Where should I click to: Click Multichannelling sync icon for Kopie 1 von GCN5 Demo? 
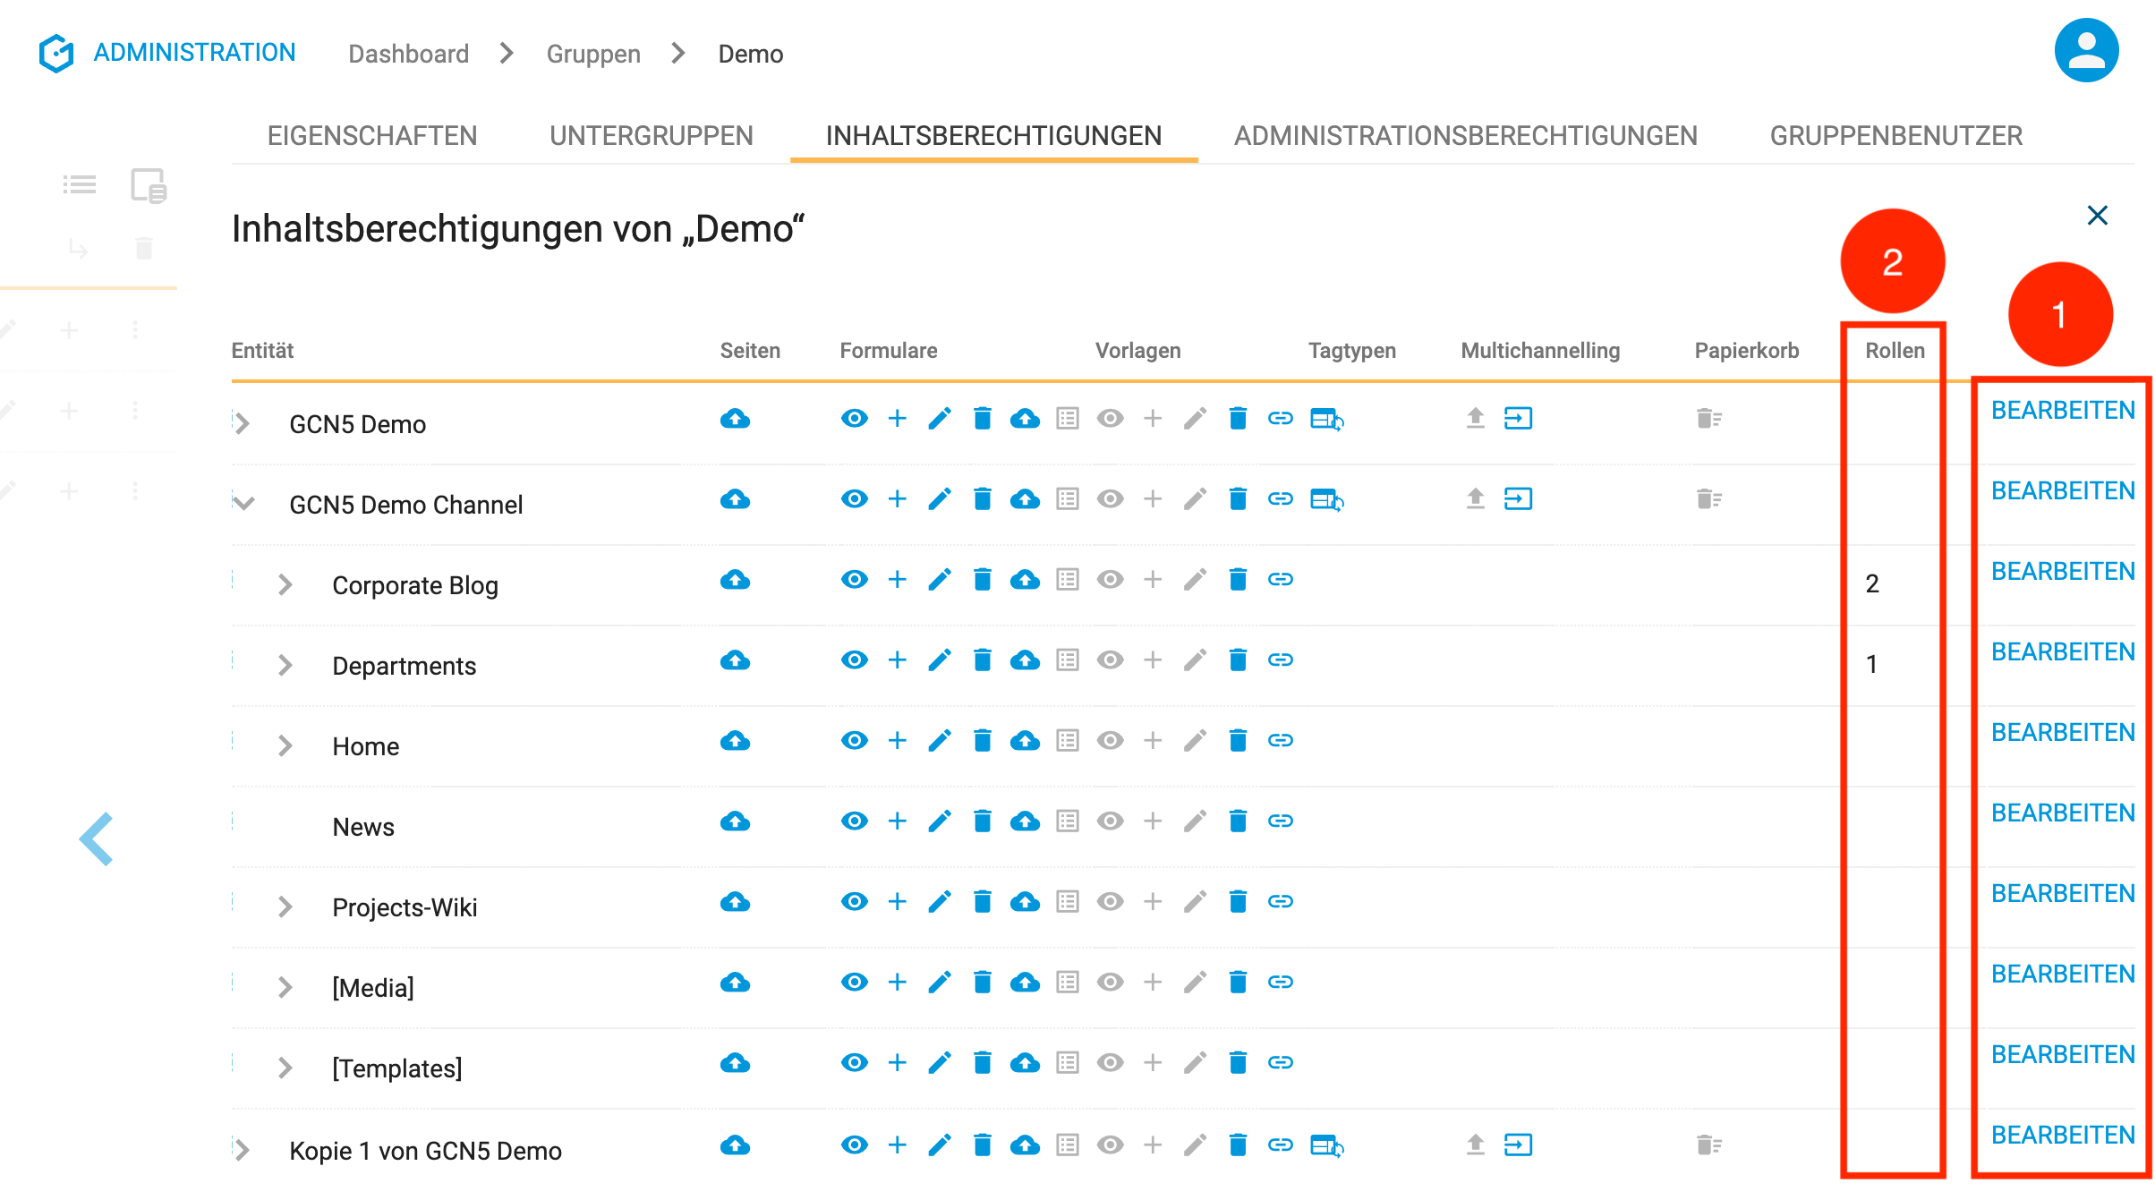click(1519, 1145)
